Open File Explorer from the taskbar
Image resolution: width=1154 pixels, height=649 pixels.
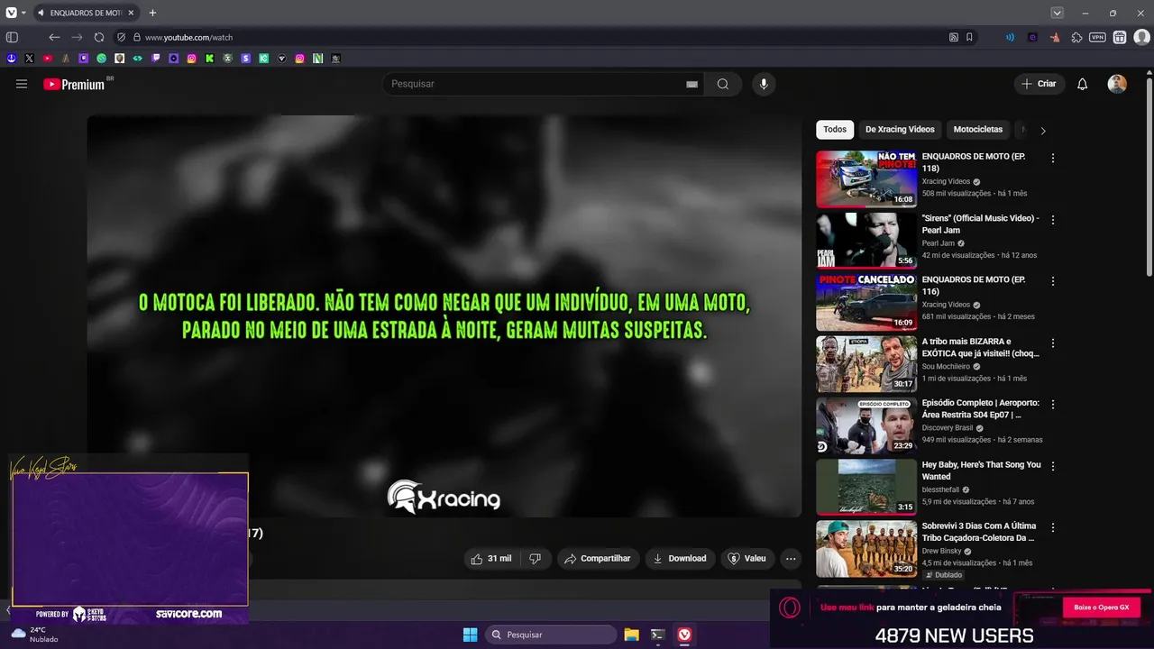632,635
